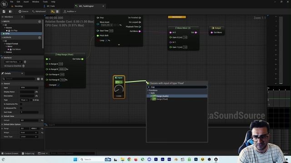The height and width of the screenshot is (163, 291).
Task: Toggle the Is Array checkbox
Action: point(31,100)
